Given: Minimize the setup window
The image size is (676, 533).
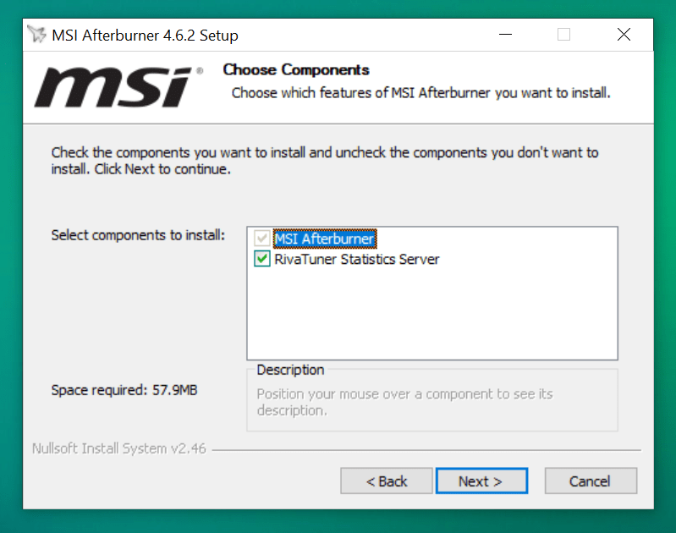Looking at the screenshot, I should [505, 35].
